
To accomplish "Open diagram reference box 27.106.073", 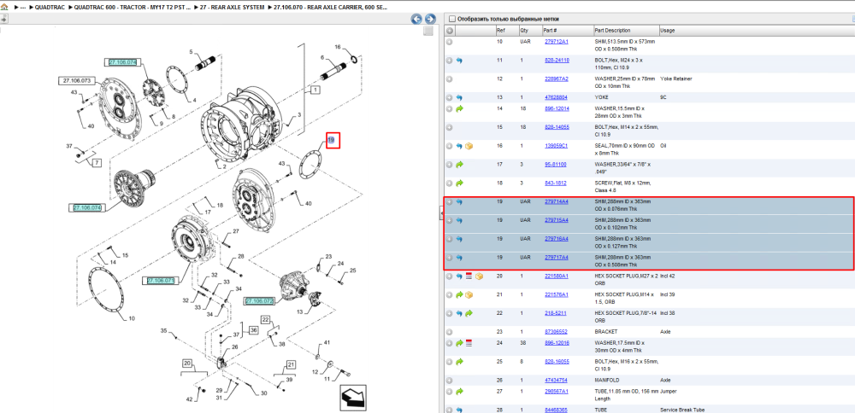I will click(77, 80).
